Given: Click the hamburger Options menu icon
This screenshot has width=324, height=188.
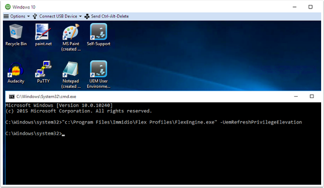Looking at the screenshot, I should [6, 16].
